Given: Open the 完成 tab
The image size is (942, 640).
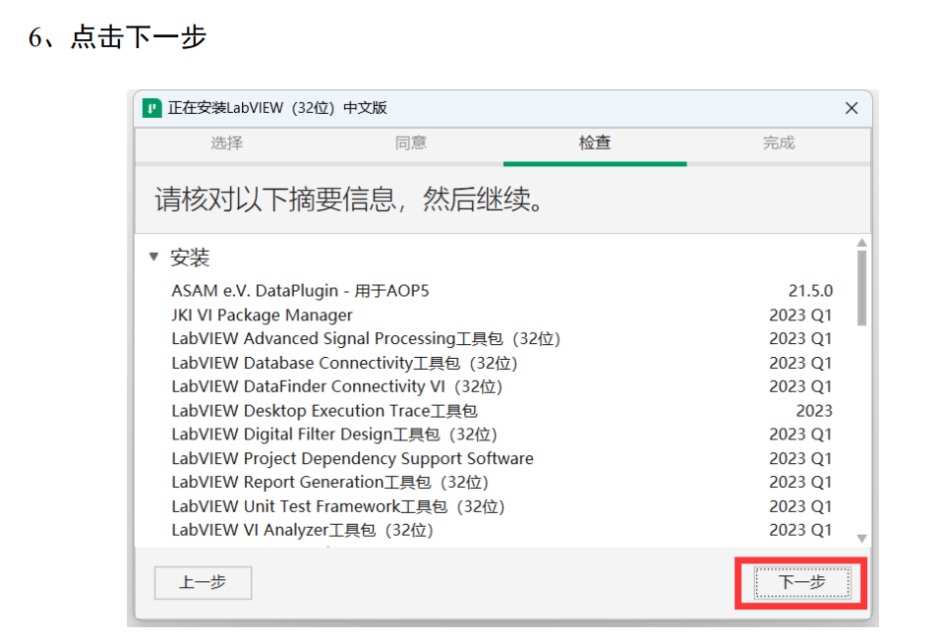Looking at the screenshot, I should pyautogui.click(x=779, y=143).
